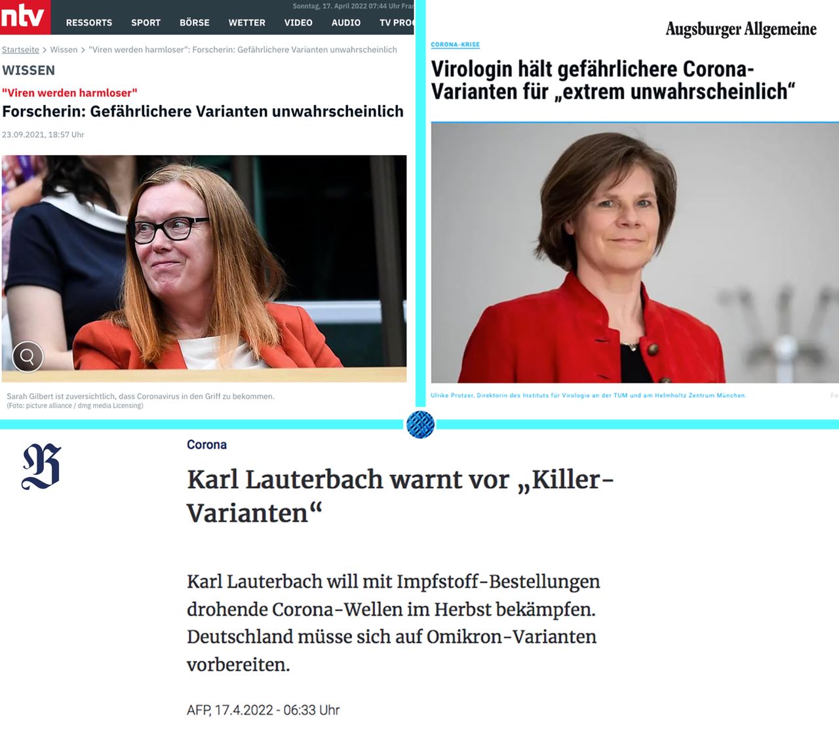Click the Corona category label
Image resolution: width=839 pixels, height=735 pixels.
206,445
